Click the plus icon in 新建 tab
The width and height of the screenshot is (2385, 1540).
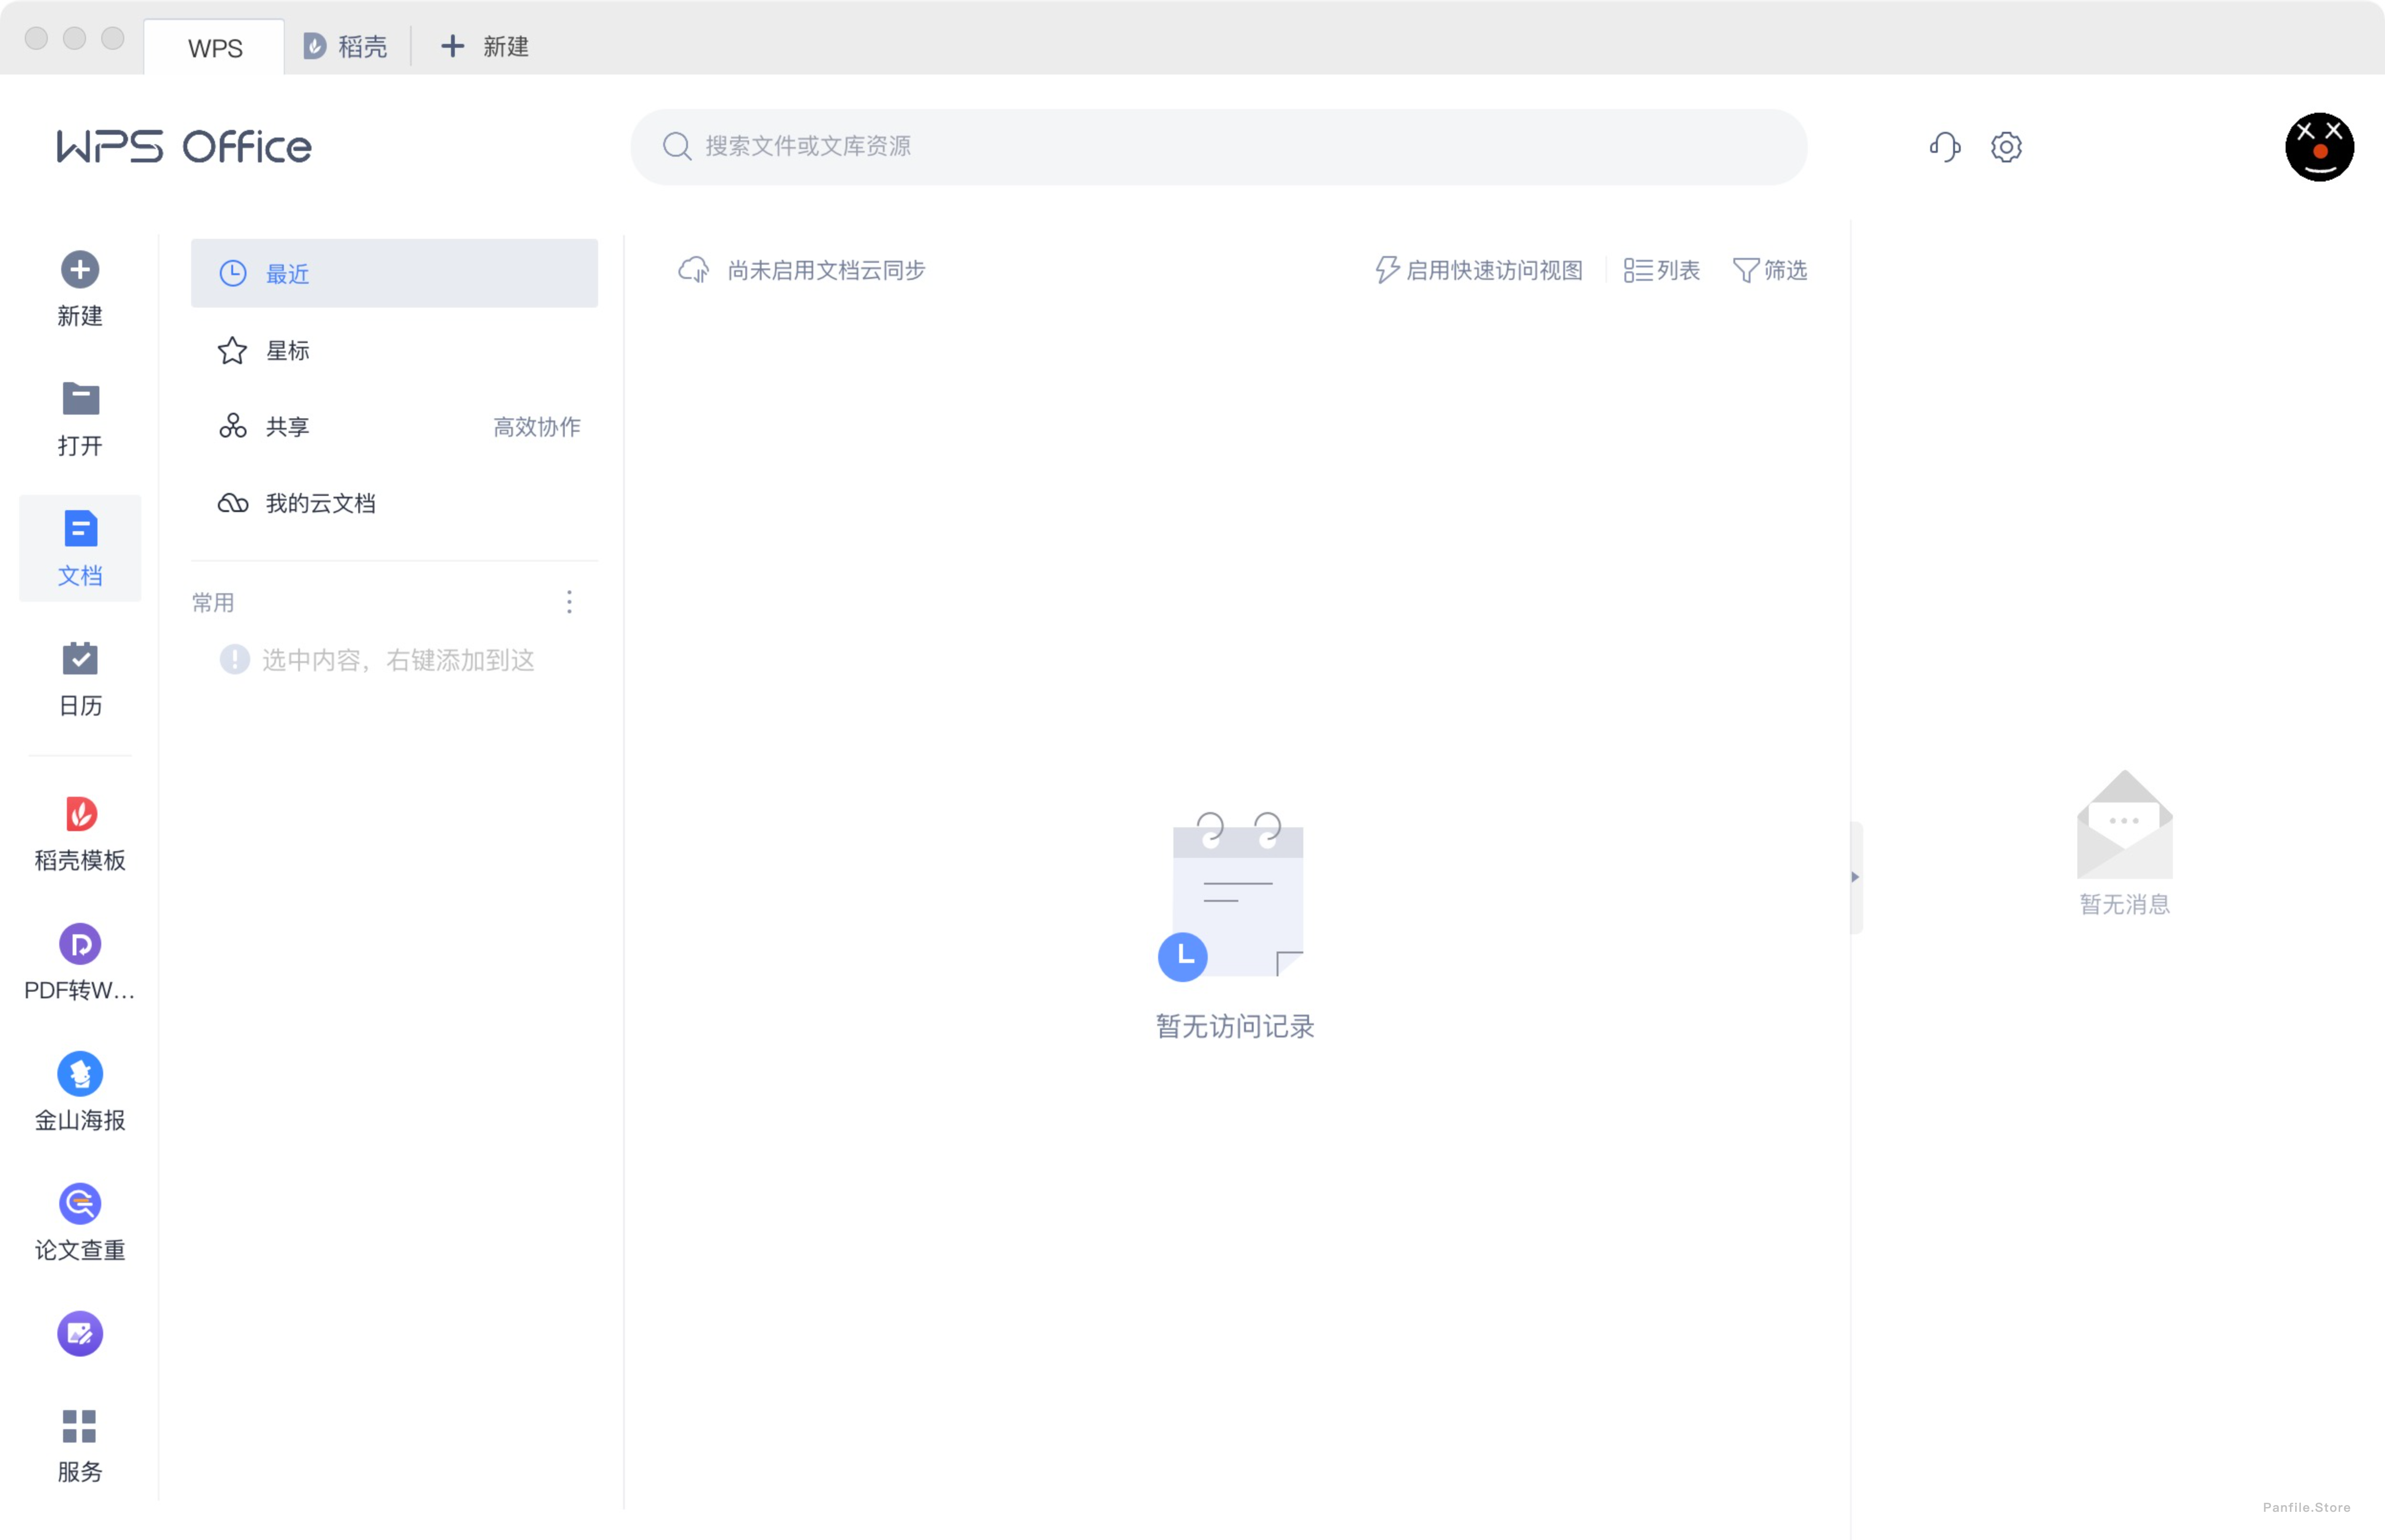(452, 46)
